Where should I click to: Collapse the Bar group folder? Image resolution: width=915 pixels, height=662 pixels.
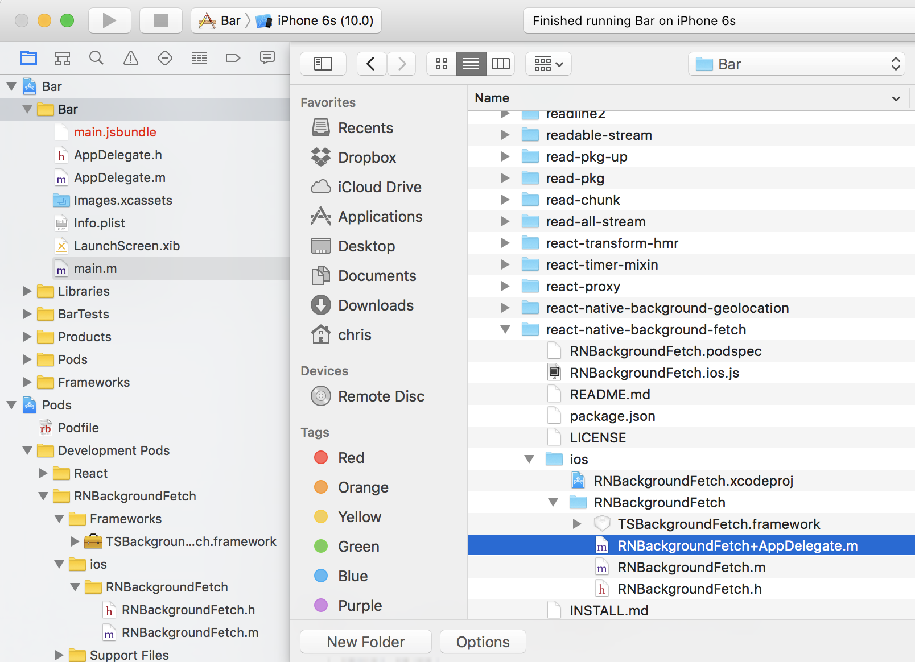click(27, 109)
